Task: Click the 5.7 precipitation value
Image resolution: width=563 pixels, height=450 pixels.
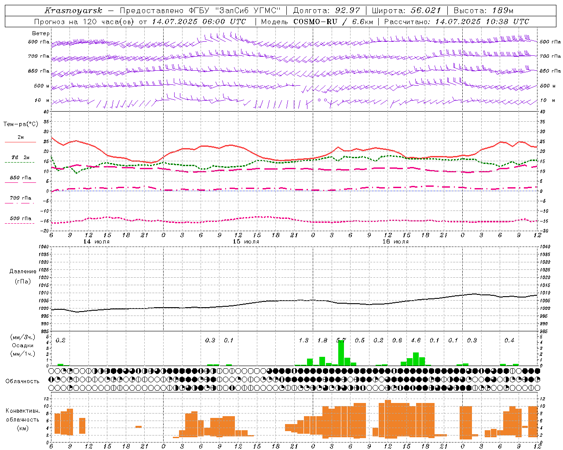Action: tap(341, 340)
